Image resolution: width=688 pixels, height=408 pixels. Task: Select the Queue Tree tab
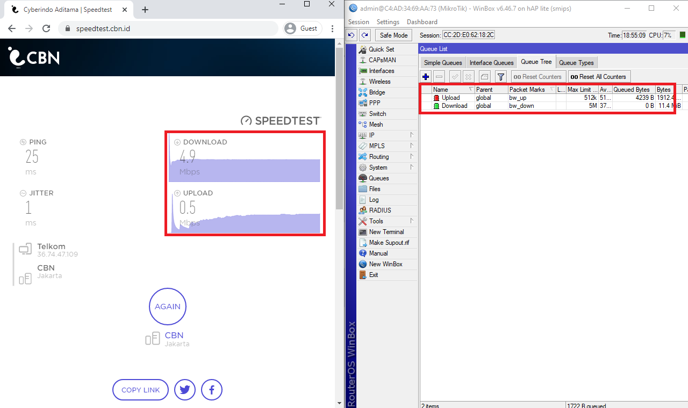[x=536, y=62]
